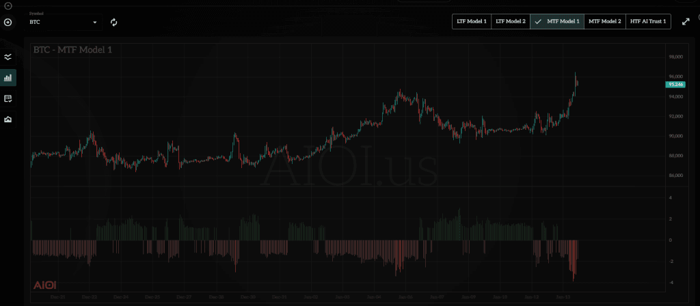Click the circled arrow sidebar icon
Image resolution: width=700 pixels, height=306 pixels.
8,23
